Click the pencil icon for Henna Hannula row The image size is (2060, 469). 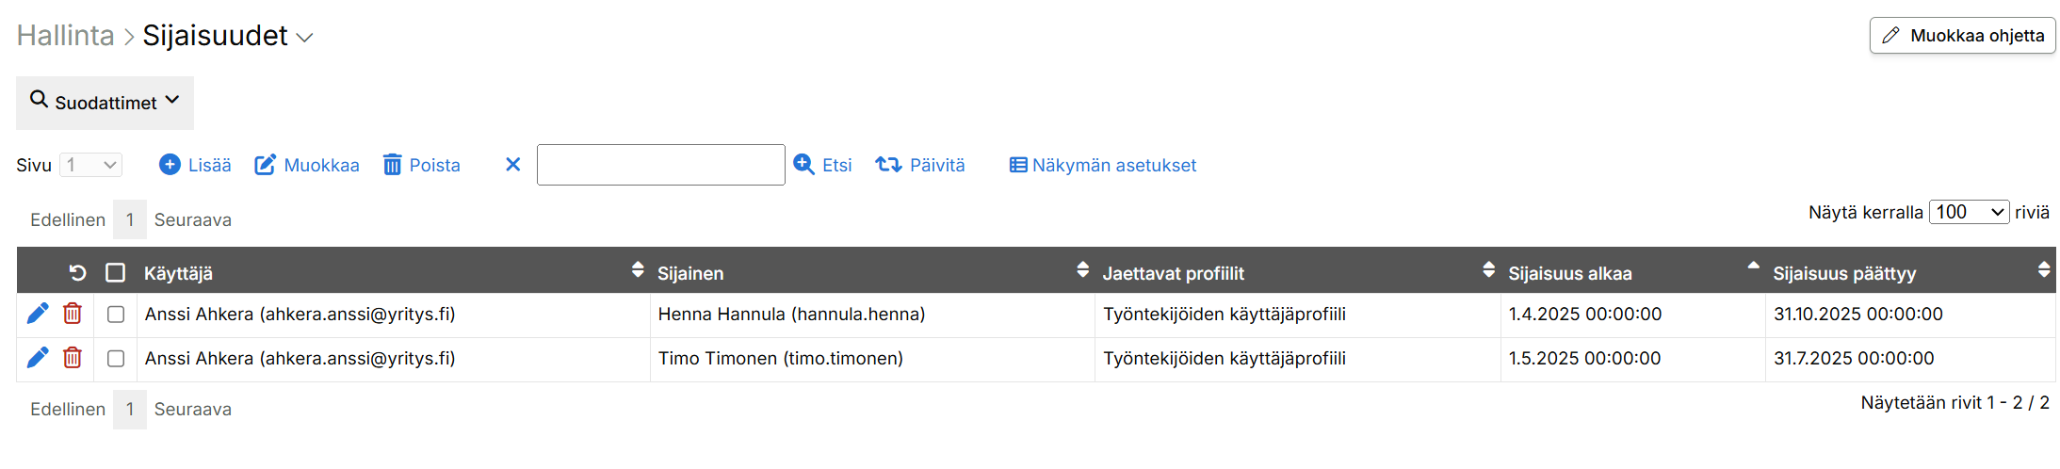(38, 314)
